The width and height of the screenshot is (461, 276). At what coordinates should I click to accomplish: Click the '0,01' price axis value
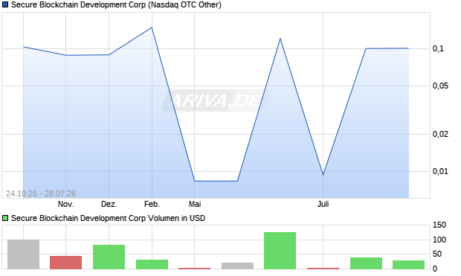click(440, 171)
